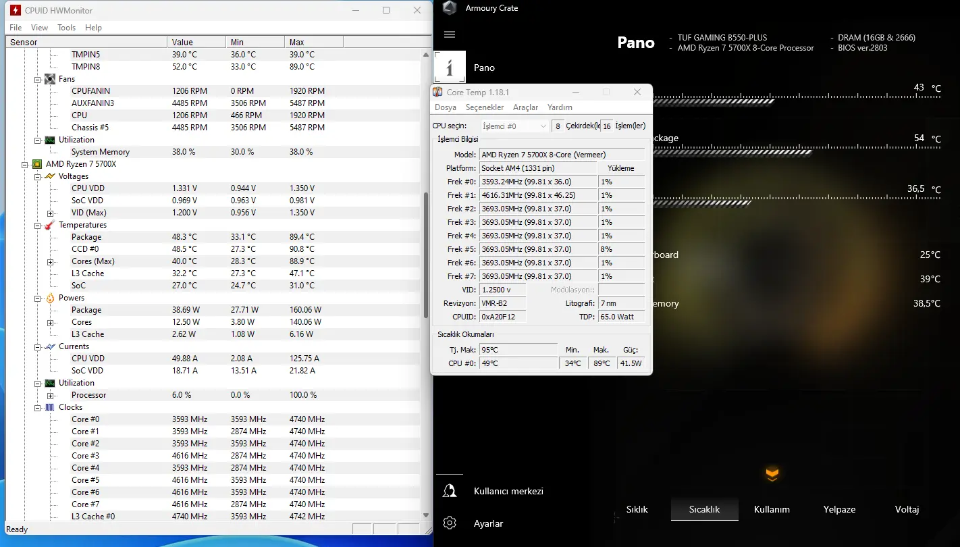
Task: Click the Frek #1 frequency value in Core Temp
Action: tap(538, 195)
